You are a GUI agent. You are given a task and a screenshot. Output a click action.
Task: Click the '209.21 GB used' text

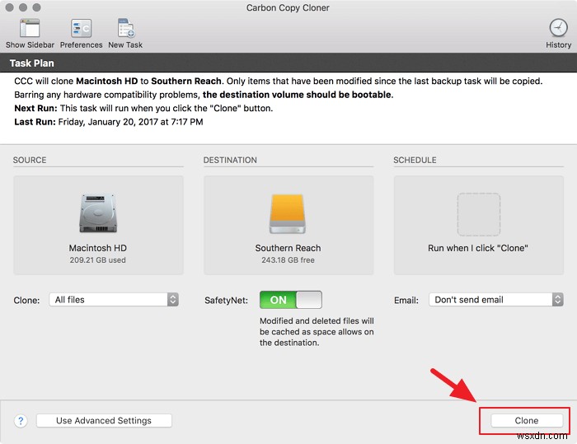click(98, 260)
